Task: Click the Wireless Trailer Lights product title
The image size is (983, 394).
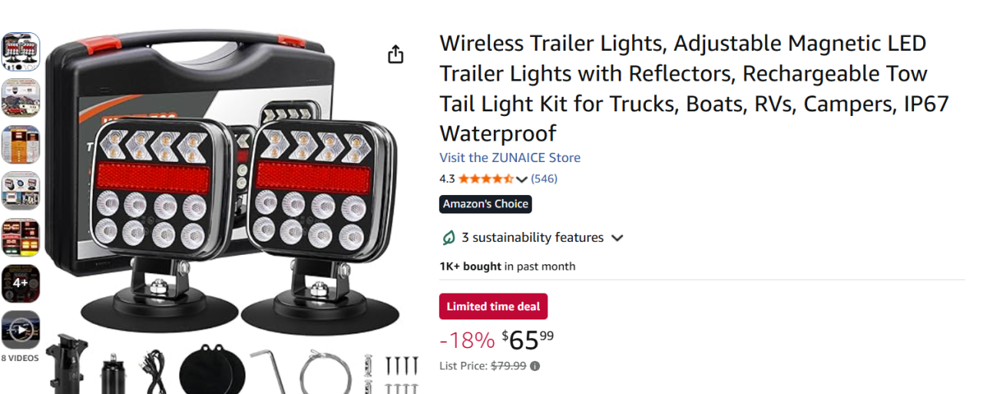Action: click(x=694, y=88)
